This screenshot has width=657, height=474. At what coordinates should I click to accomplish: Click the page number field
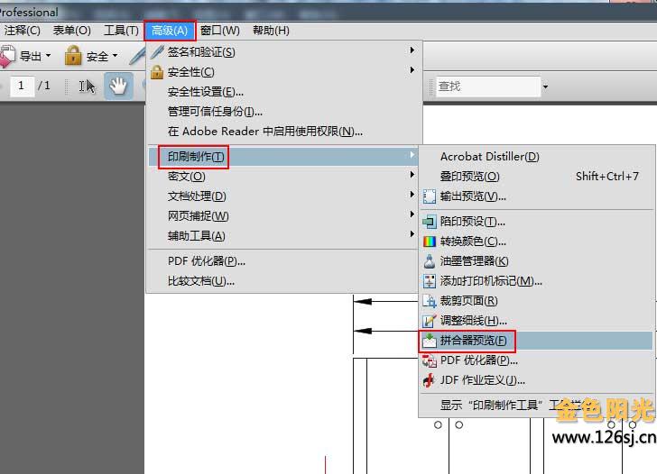tap(22, 87)
